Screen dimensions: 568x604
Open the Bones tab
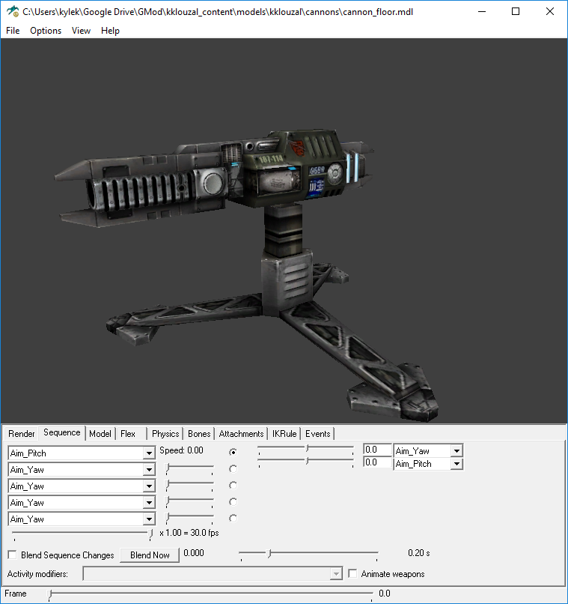click(x=199, y=434)
